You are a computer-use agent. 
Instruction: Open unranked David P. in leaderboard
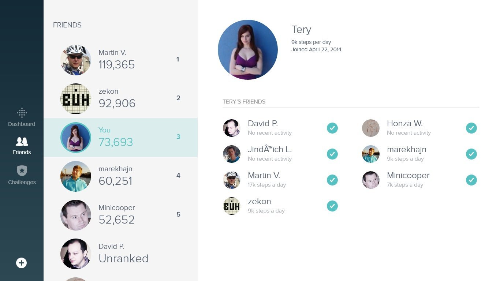pos(120,254)
